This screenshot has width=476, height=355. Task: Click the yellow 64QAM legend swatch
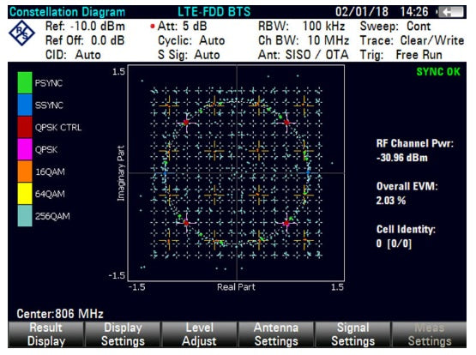coord(25,194)
